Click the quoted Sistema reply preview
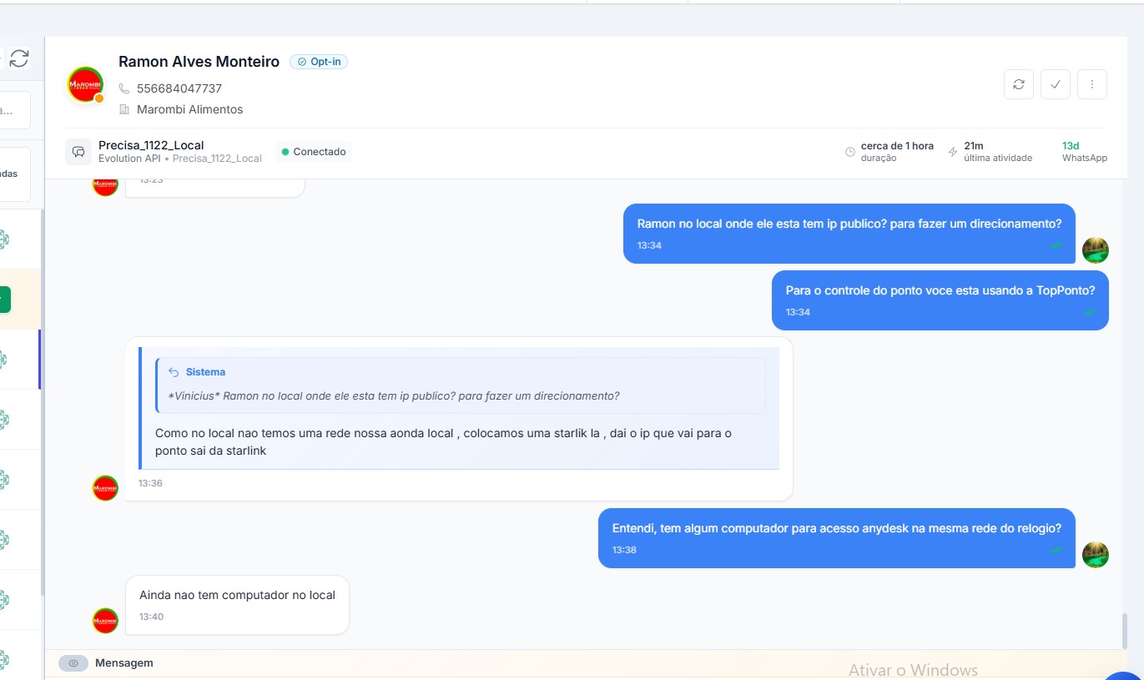 point(461,385)
